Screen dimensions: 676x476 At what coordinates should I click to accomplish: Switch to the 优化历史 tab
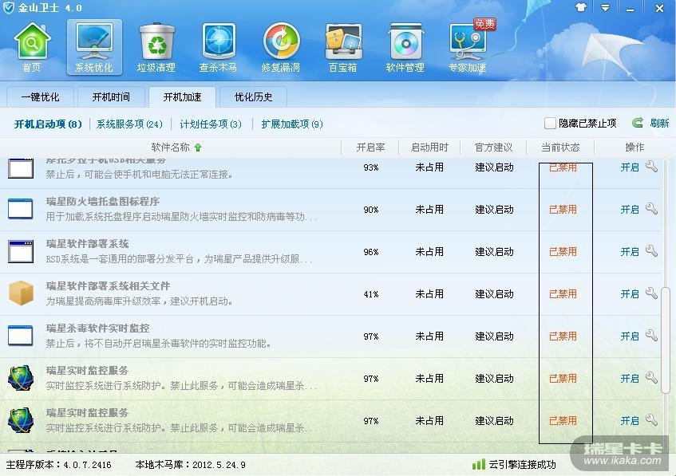[253, 97]
